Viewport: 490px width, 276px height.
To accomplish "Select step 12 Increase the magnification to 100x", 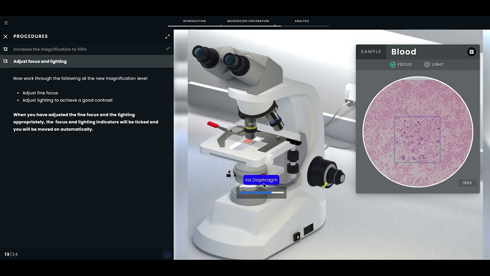I will (87, 49).
